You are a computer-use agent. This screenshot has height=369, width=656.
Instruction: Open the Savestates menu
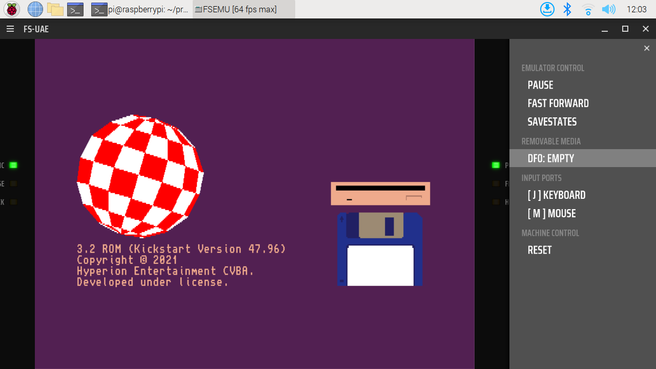552,122
